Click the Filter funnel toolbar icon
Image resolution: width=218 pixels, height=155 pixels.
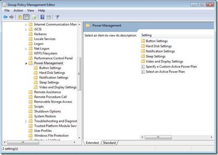(x=57, y=17)
